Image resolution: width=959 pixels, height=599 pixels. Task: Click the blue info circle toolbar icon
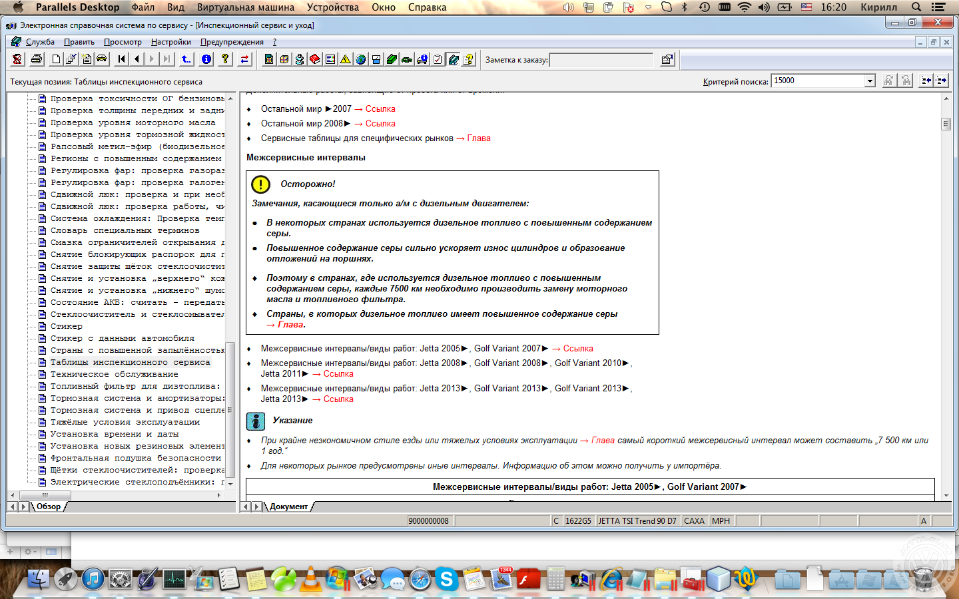(206, 59)
